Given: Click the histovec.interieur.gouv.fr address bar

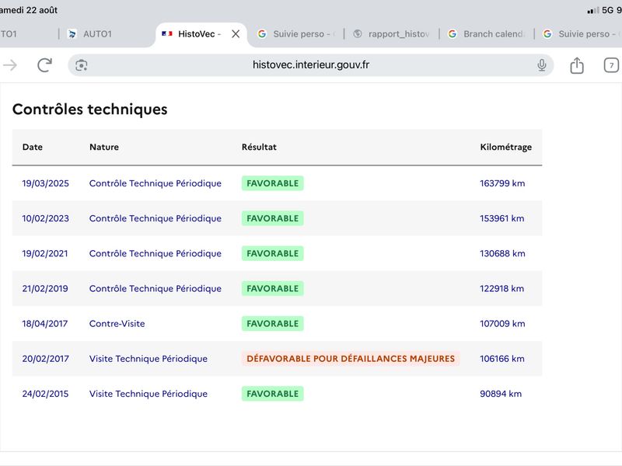Looking at the screenshot, I should click(x=310, y=65).
